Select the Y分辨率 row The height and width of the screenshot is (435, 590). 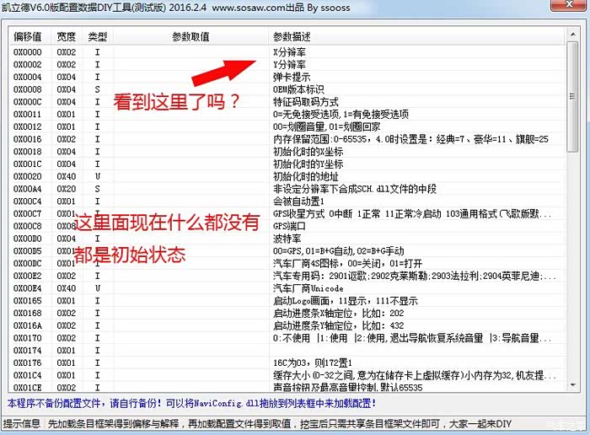click(290, 64)
